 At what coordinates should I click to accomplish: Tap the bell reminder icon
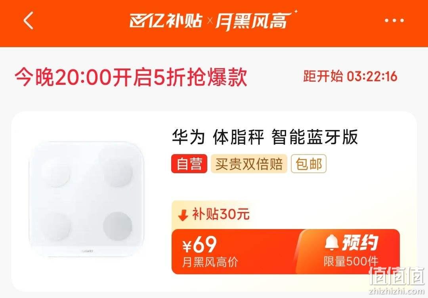331,243
